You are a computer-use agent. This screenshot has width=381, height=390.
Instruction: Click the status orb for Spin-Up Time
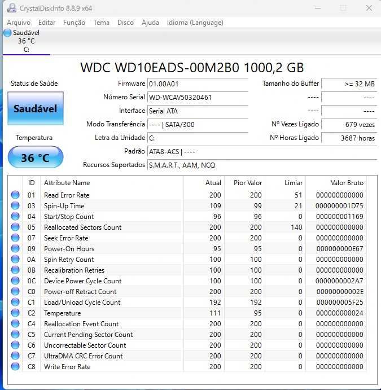15,205
